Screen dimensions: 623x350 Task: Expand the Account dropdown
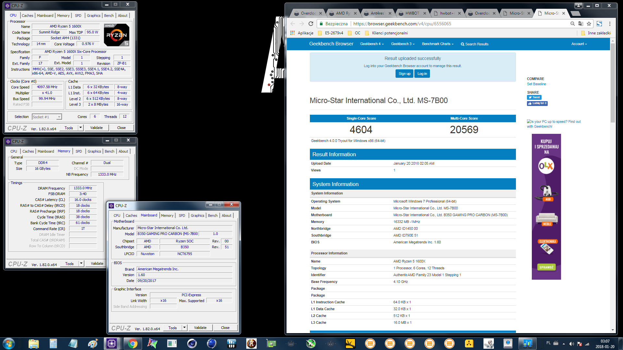tap(579, 44)
